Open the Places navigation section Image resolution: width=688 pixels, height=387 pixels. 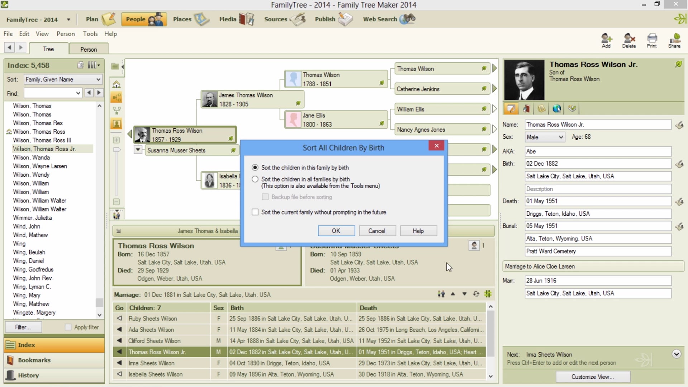(189, 19)
